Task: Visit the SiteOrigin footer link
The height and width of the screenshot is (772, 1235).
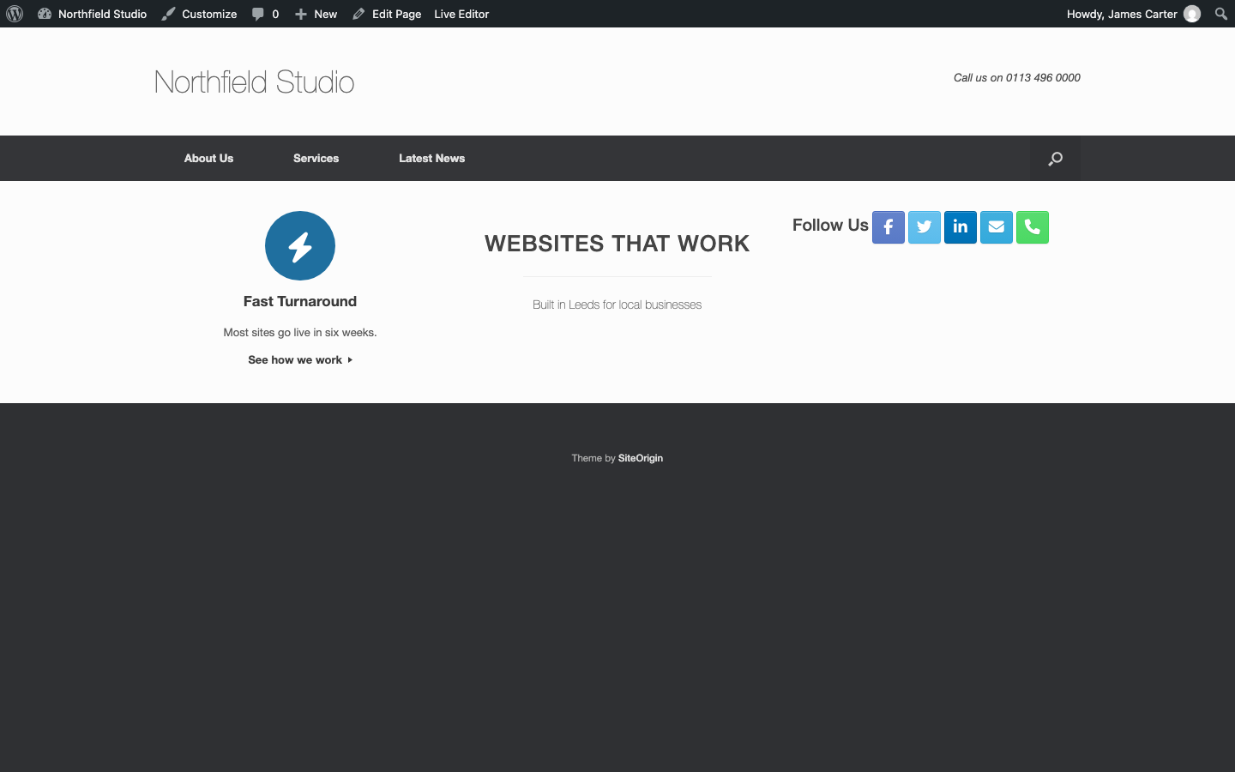Action: 641,458
